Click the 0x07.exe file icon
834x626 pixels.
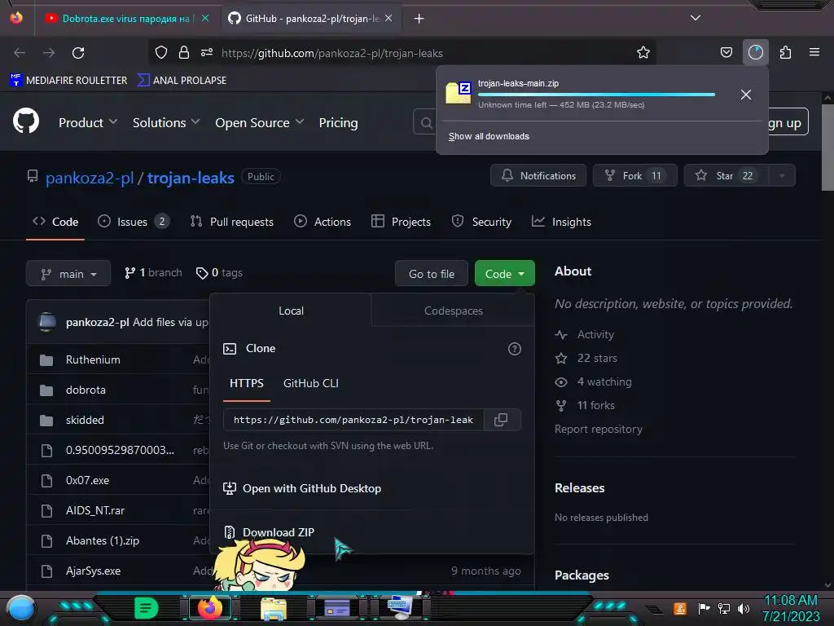coord(46,481)
